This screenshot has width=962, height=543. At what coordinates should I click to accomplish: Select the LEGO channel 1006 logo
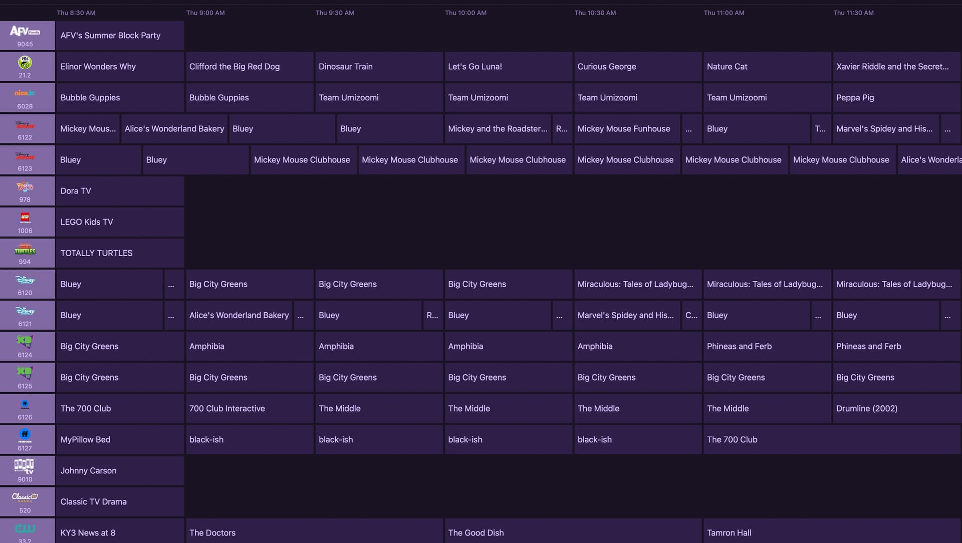25,218
